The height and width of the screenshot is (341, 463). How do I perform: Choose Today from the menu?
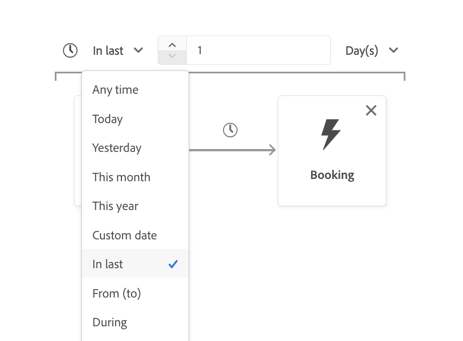coord(136,119)
